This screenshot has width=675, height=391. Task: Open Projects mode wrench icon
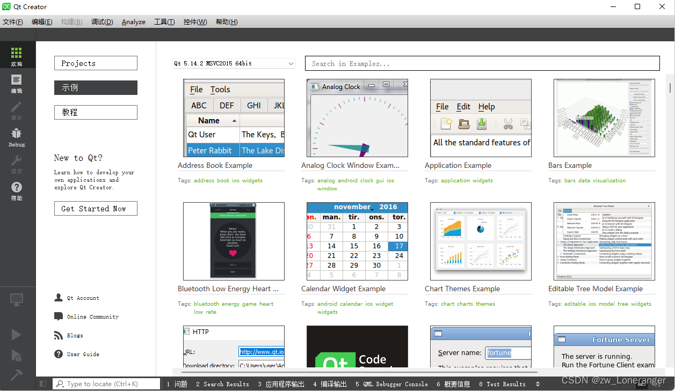17,160
